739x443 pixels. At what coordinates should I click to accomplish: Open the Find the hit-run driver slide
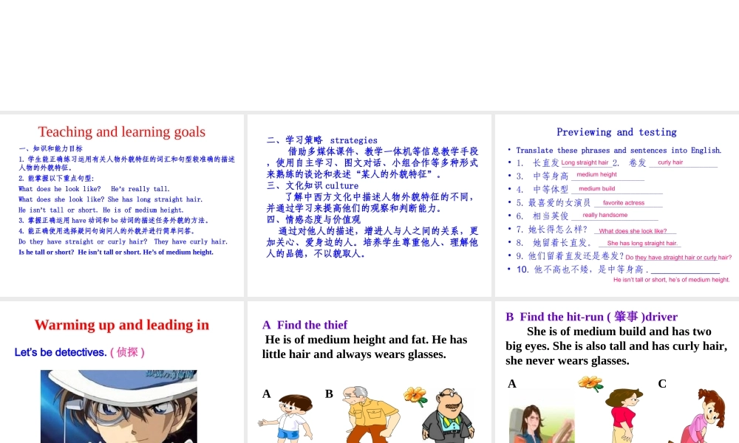[x=617, y=372]
